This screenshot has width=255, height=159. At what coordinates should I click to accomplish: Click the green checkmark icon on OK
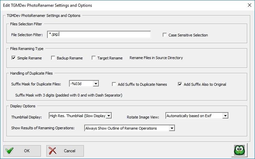click(9, 151)
